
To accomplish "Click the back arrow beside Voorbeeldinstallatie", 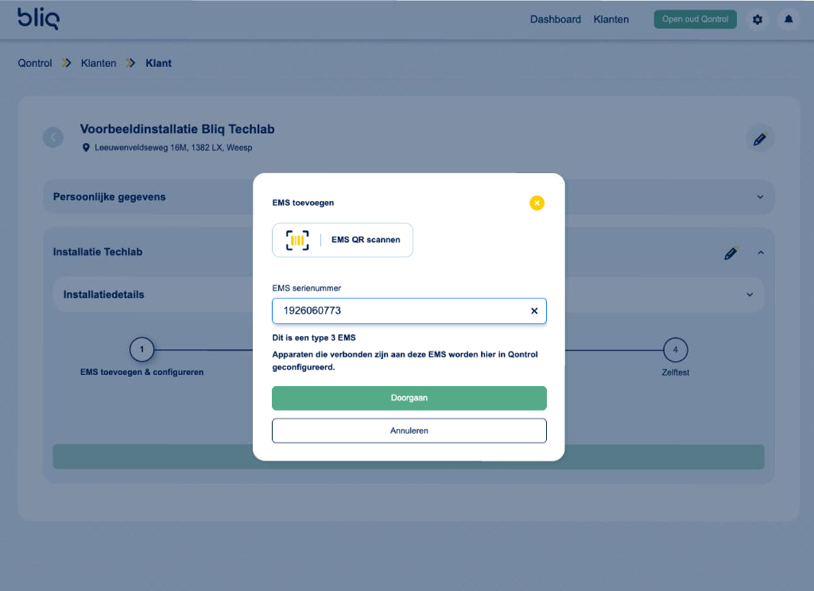I will [53, 137].
